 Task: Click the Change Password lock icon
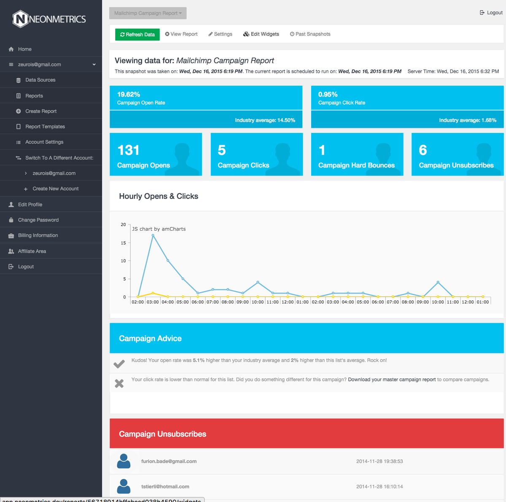(x=11, y=220)
